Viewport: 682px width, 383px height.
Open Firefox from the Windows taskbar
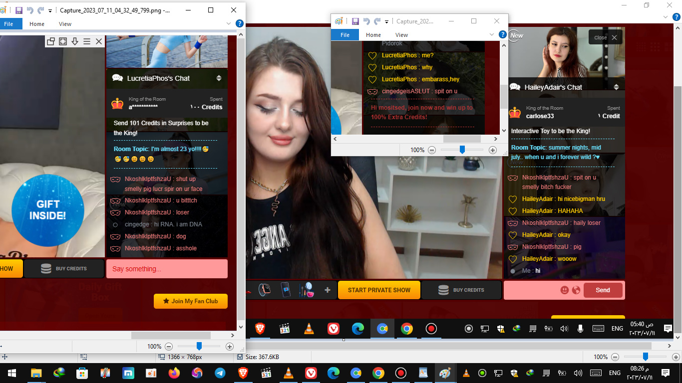pos(174,373)
